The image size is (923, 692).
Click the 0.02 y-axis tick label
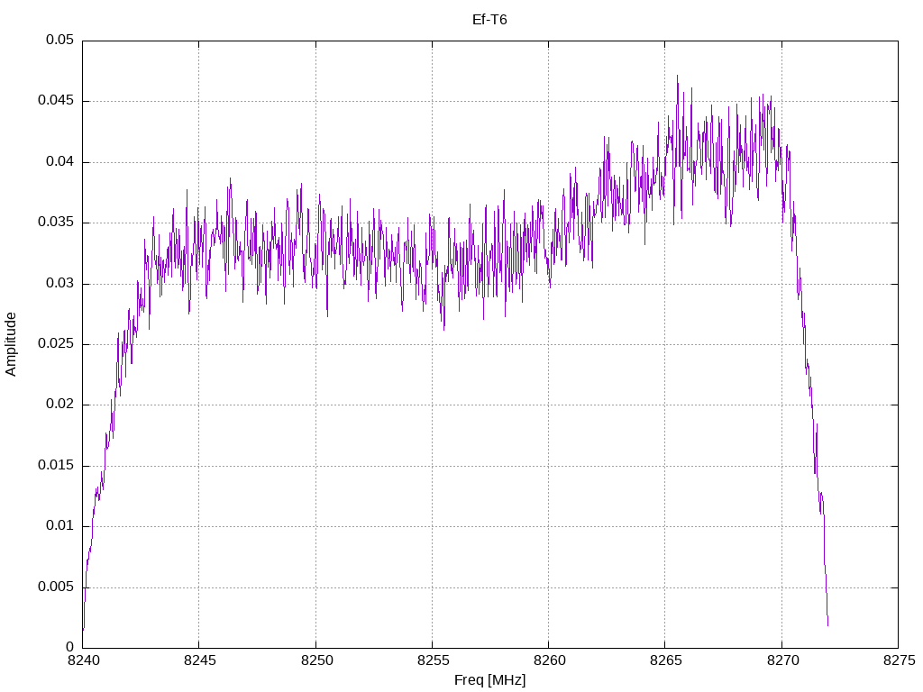pos(60,405)
